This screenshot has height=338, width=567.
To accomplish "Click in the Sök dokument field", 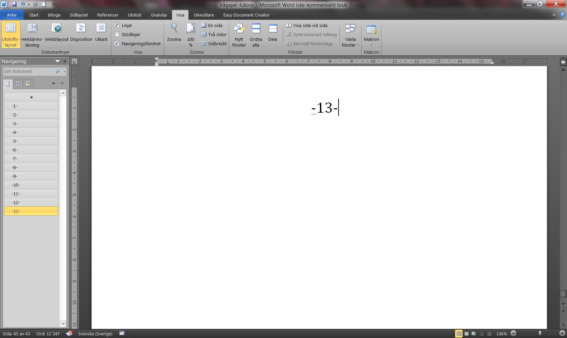I will tap(29, 71).
